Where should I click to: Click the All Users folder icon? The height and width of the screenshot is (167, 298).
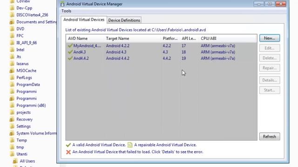click(15, 161)
